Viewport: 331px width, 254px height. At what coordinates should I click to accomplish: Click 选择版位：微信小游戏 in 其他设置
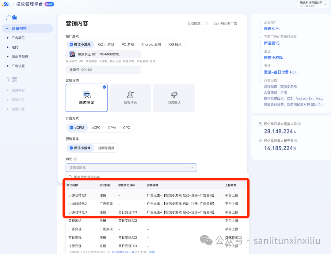(280, 86)
